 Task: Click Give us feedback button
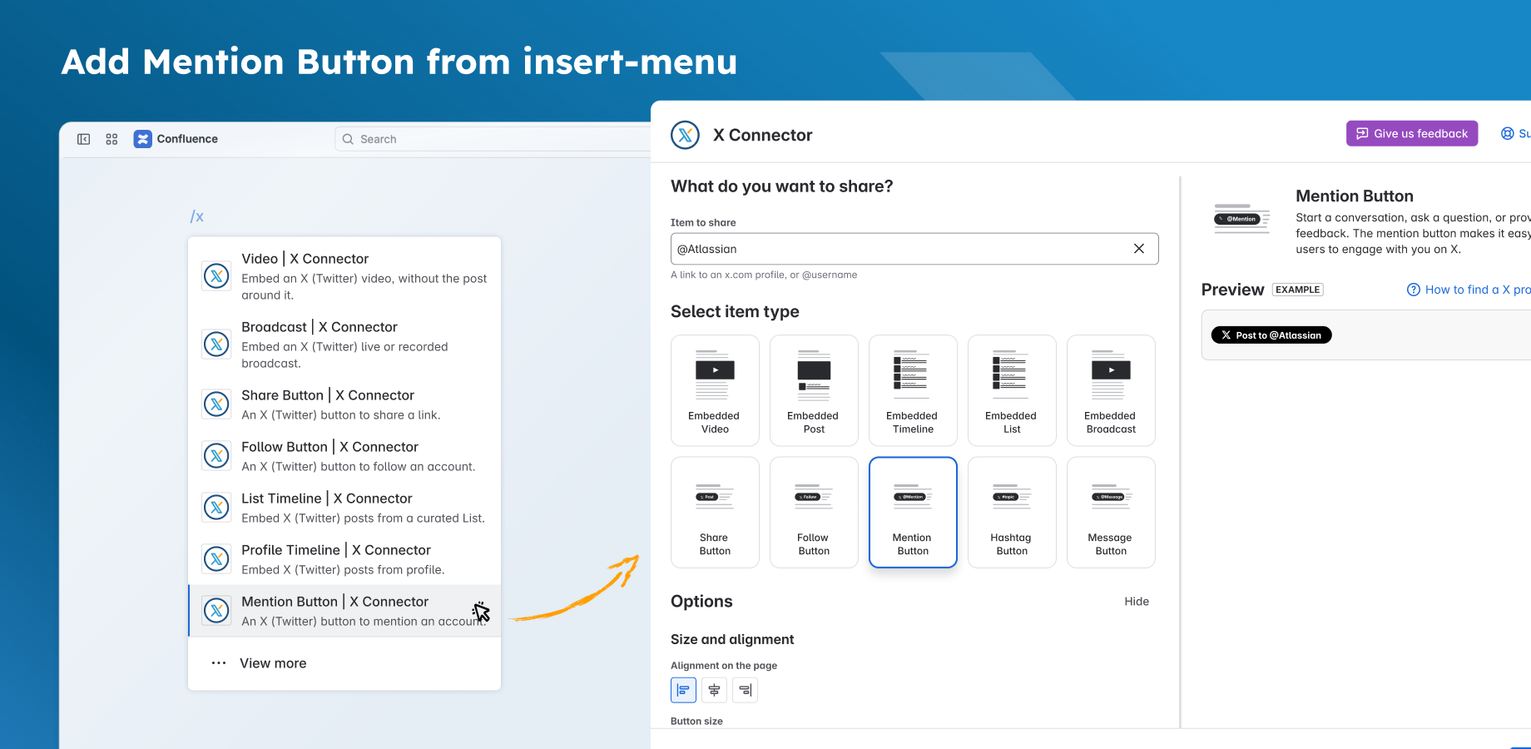(x=1412, y=133)
